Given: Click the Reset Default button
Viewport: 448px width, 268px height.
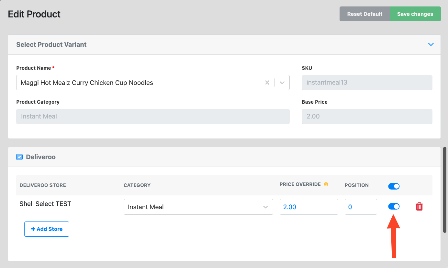Looking at the screenshot, I should [365, 14].
